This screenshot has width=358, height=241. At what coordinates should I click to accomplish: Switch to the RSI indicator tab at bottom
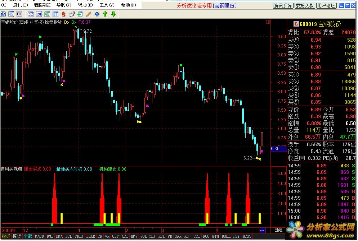point(161,236)
